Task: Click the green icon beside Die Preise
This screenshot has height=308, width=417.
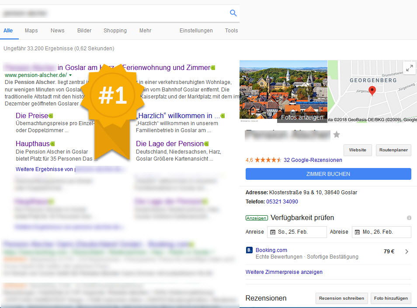Action: click(x=51, y=116)
